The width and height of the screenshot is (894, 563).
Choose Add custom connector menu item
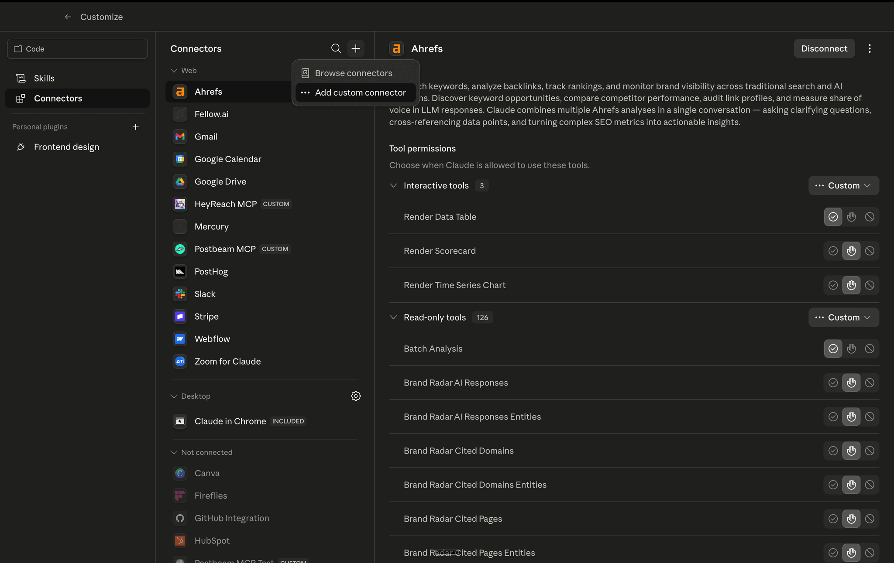tap(355, 92)
